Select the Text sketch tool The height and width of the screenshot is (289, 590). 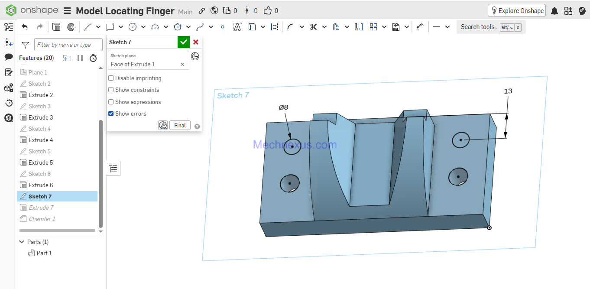tap(237, 27)
